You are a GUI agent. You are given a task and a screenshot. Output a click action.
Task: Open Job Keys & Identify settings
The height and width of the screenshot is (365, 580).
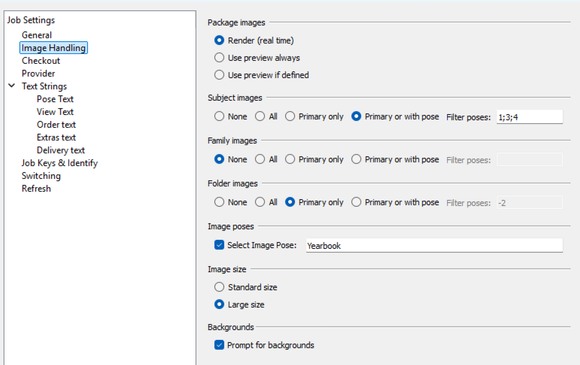coord(59,163)
